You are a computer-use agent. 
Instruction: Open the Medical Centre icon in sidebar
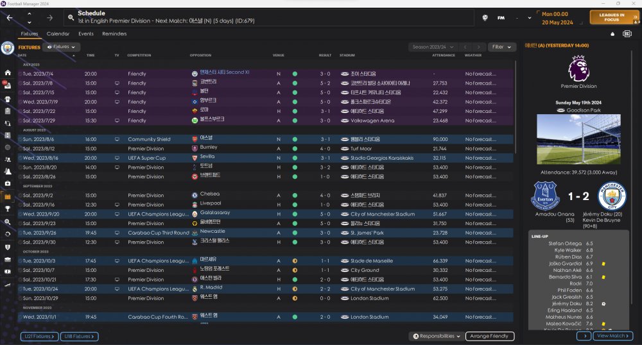coord(8,184)
